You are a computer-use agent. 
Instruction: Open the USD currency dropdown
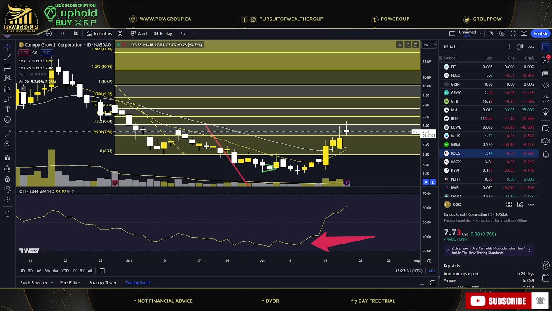pos(429,45)
